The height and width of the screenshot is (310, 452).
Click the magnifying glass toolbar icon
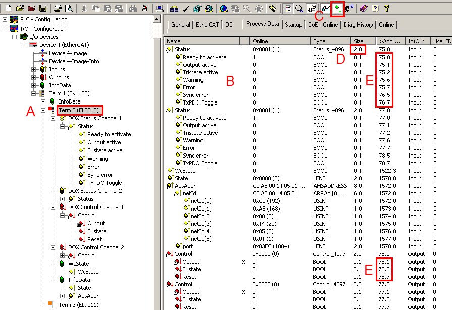tap(299, 9)
